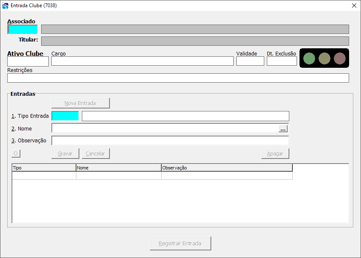Click the 'Titular:' label
361x258 pixels.
point(28,40)
